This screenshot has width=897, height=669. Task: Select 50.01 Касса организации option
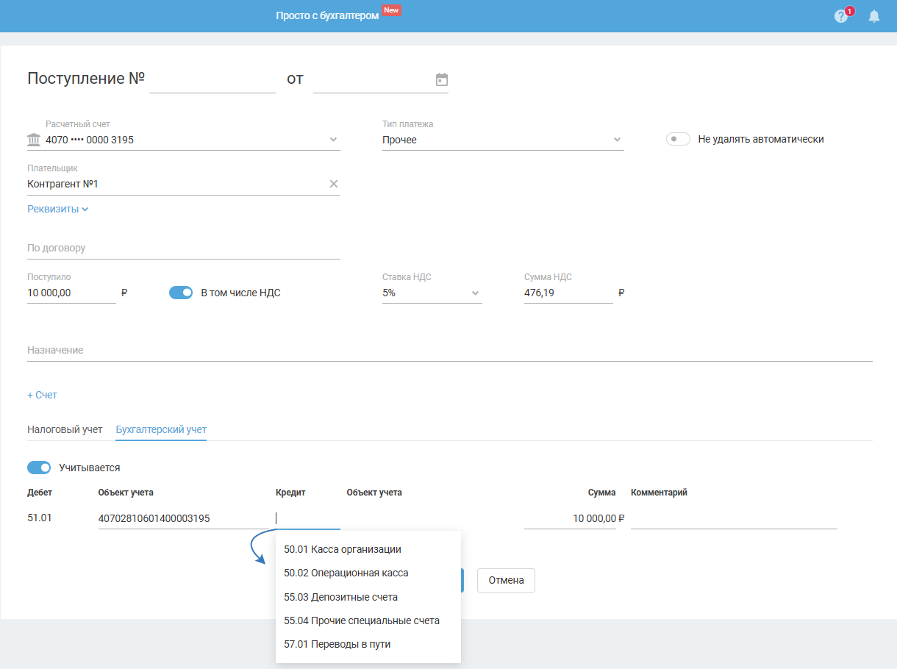coord(343,549)
